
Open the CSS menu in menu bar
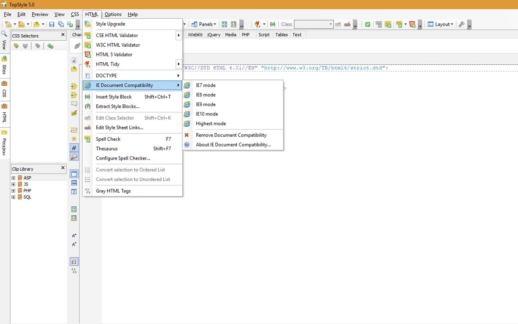[75, 14]
